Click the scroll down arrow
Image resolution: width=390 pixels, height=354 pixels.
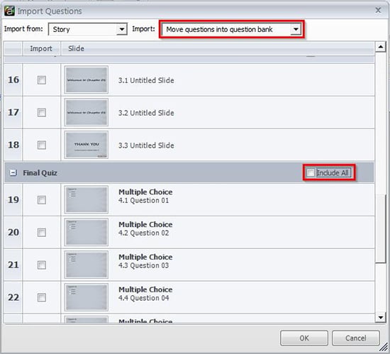click(380, 317)
